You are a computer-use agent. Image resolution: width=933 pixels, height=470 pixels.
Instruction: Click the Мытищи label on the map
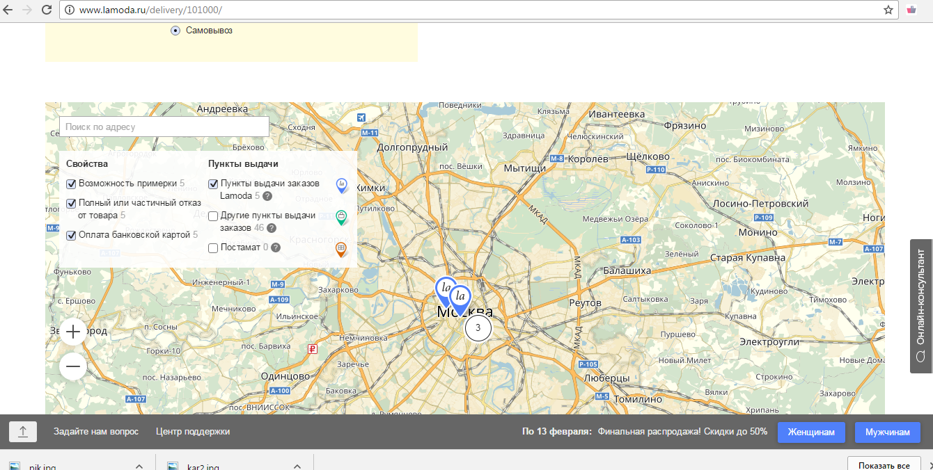coord(525,168)
